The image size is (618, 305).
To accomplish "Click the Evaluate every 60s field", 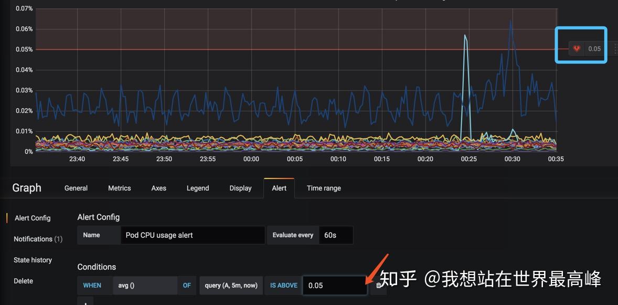I will [x=336, y=235].
